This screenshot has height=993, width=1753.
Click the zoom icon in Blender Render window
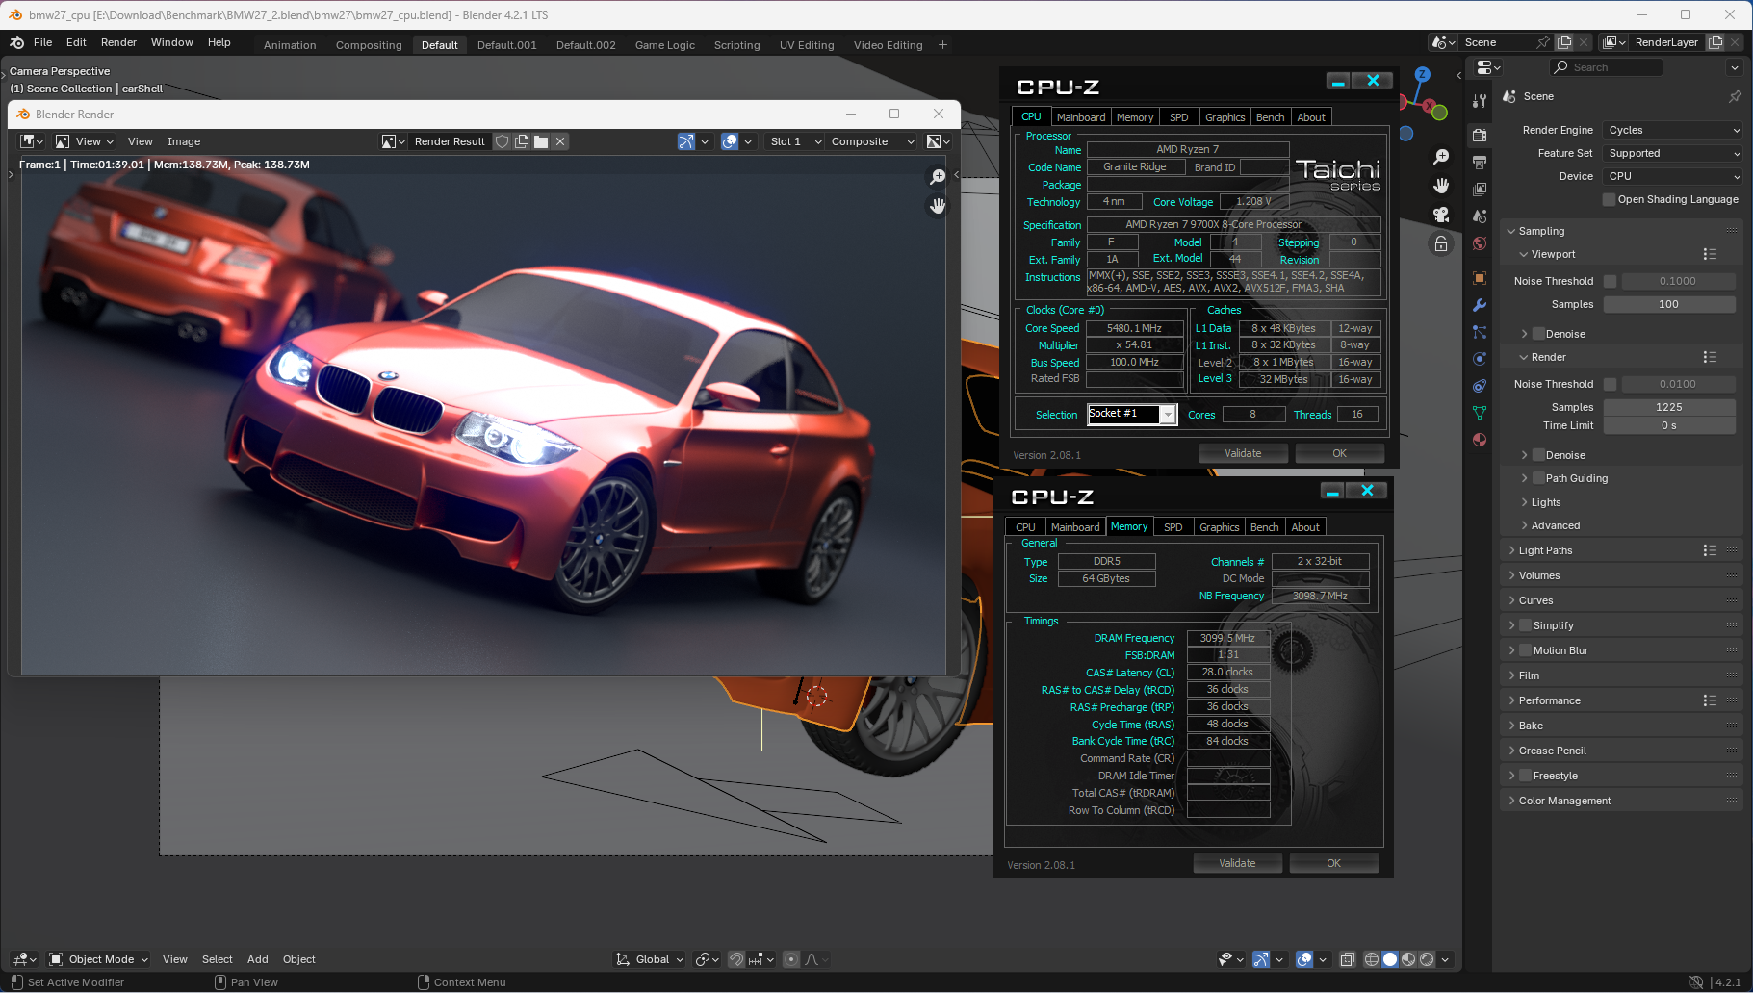tap(938, 177)
